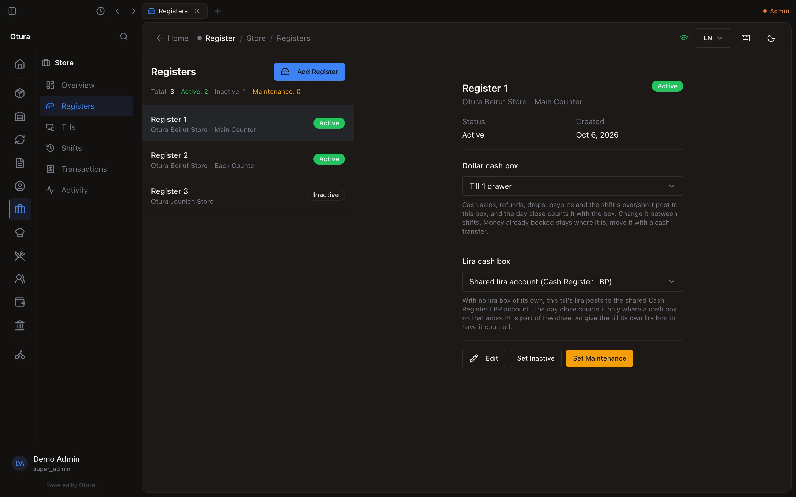Screen dimensions: 796x497
Task: Open the sync arrows icon in the rail
Action: click(x=20, y=140)
